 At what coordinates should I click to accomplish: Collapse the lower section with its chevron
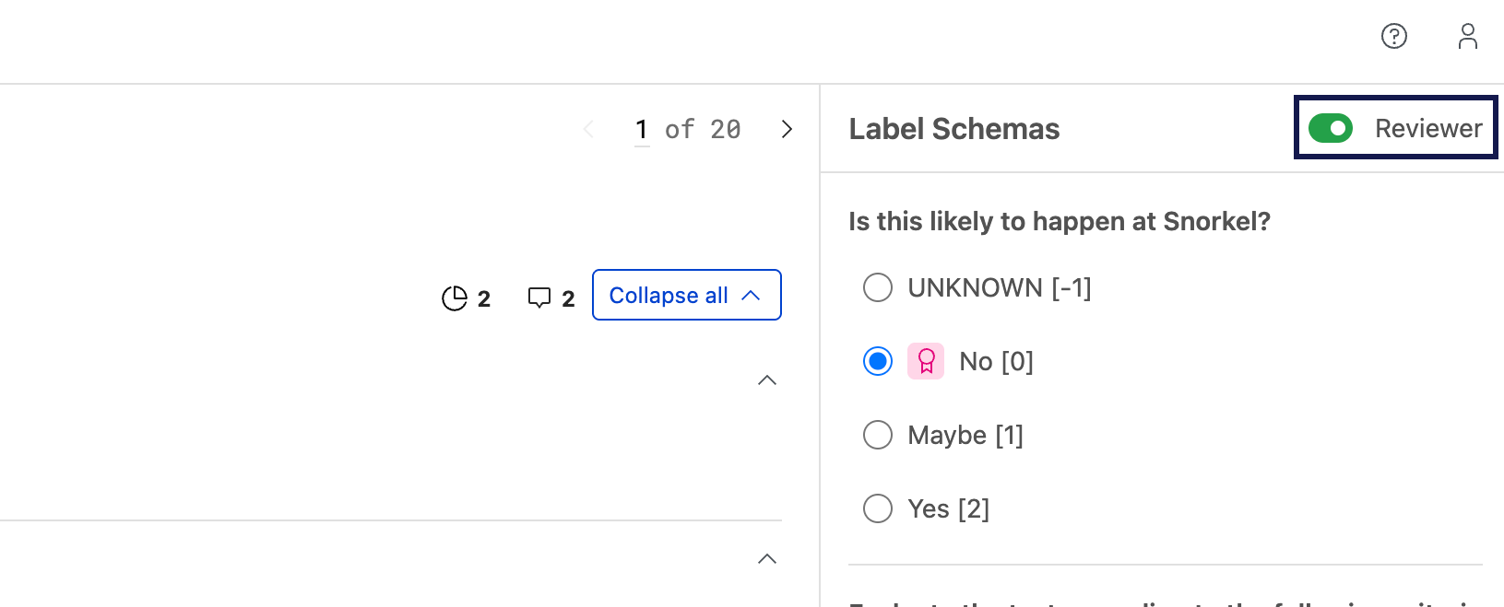tap(766, 558)
